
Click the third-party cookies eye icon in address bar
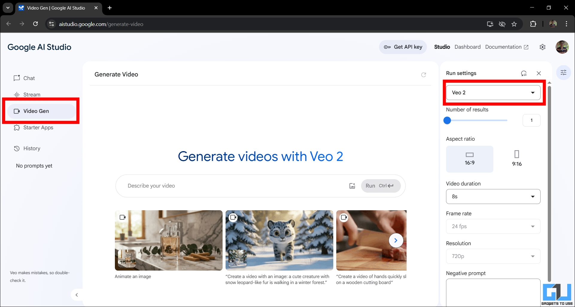pos(502,24)
